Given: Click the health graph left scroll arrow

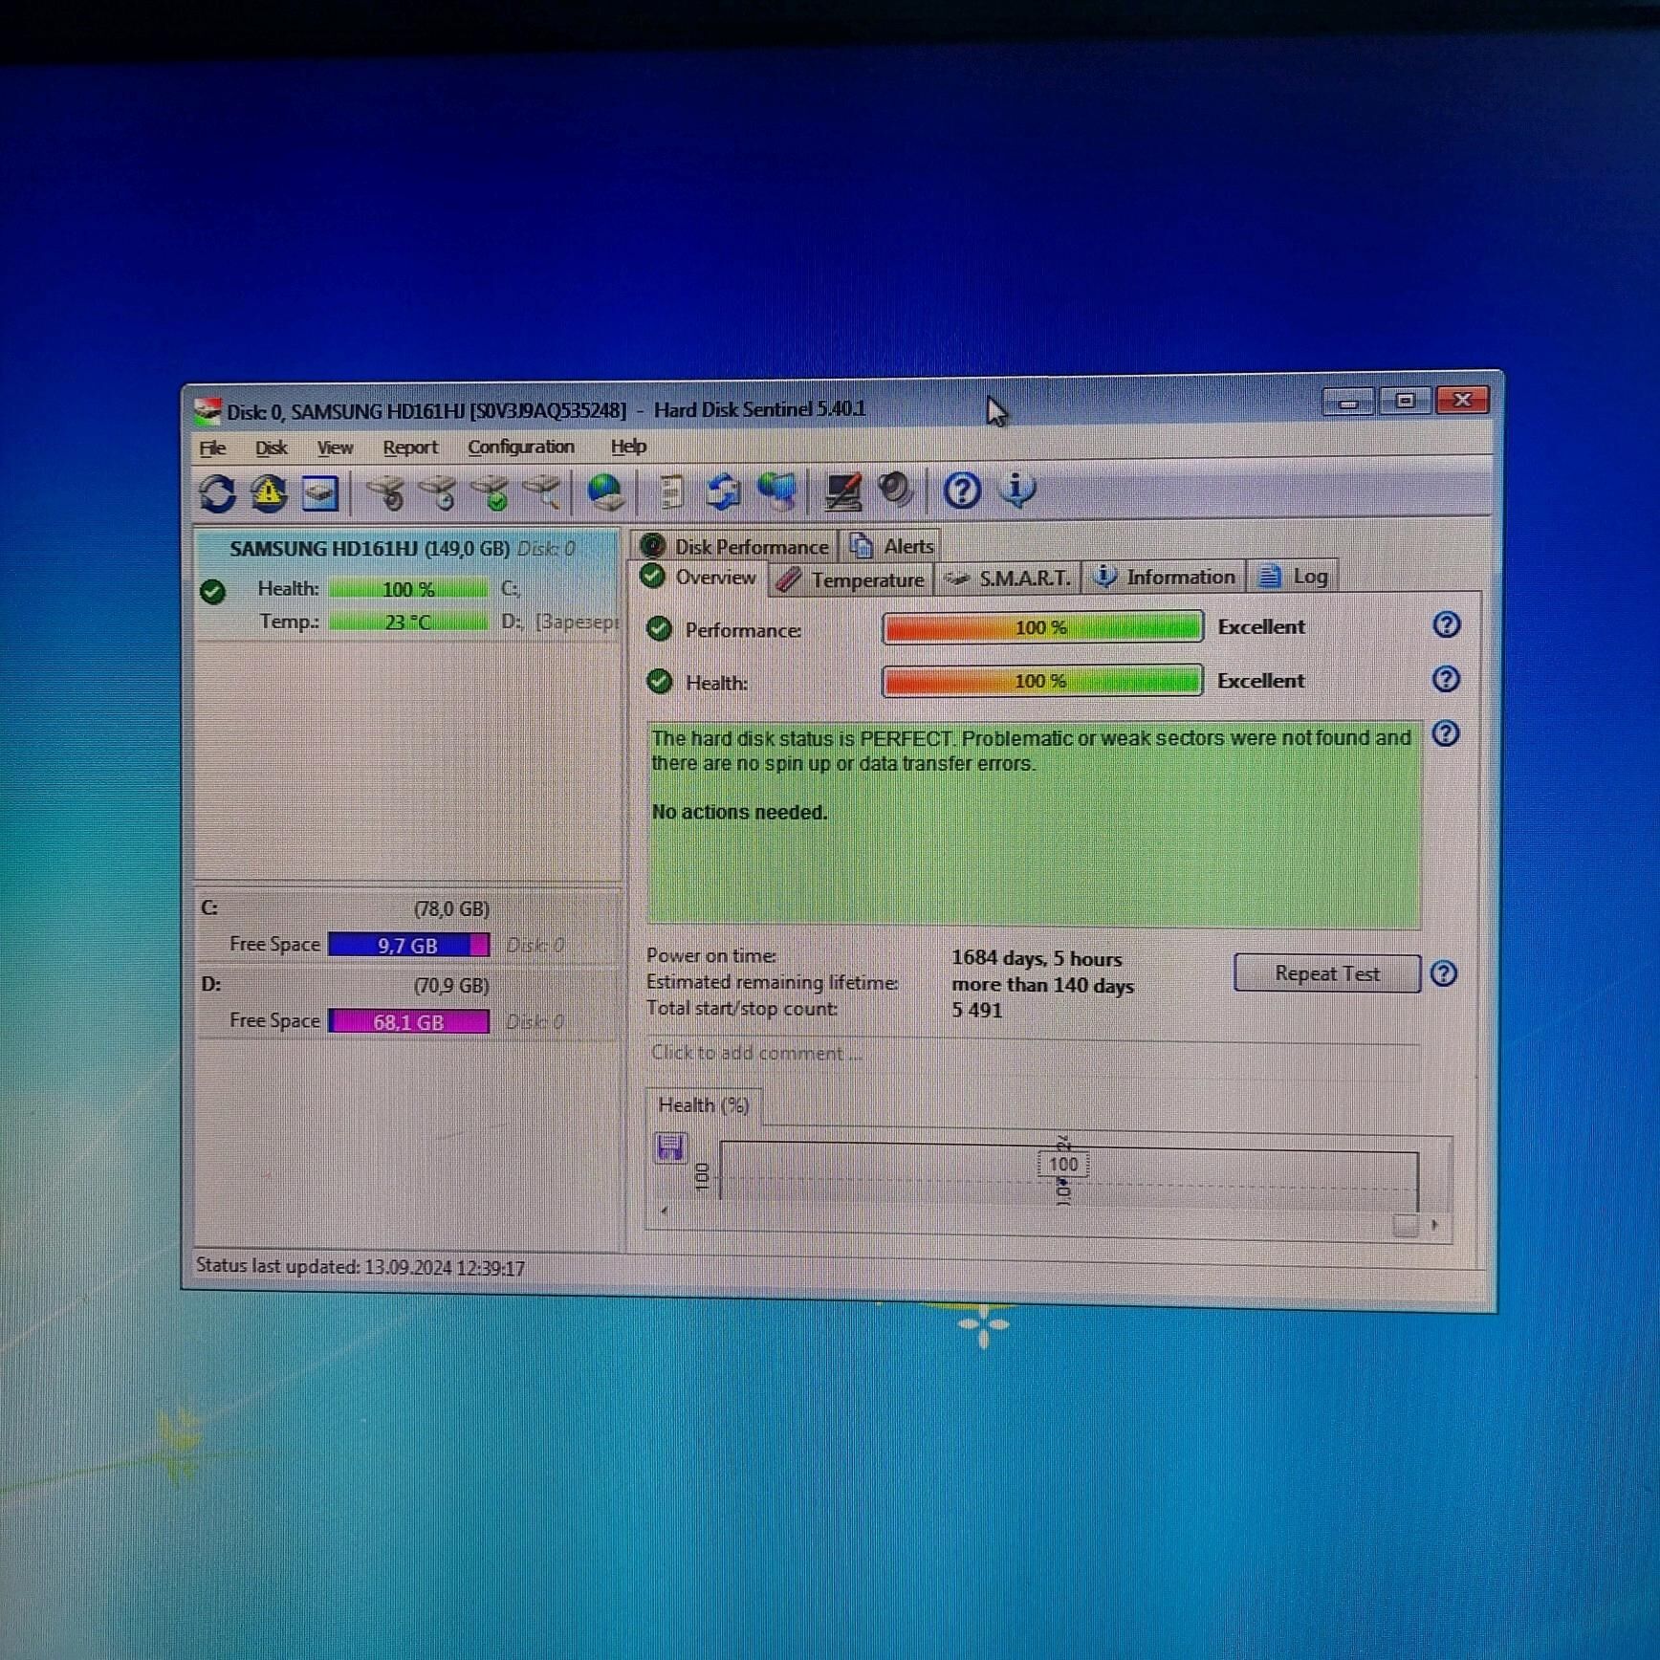Looking at the screenshot, I should click(x=664, y=1210).
